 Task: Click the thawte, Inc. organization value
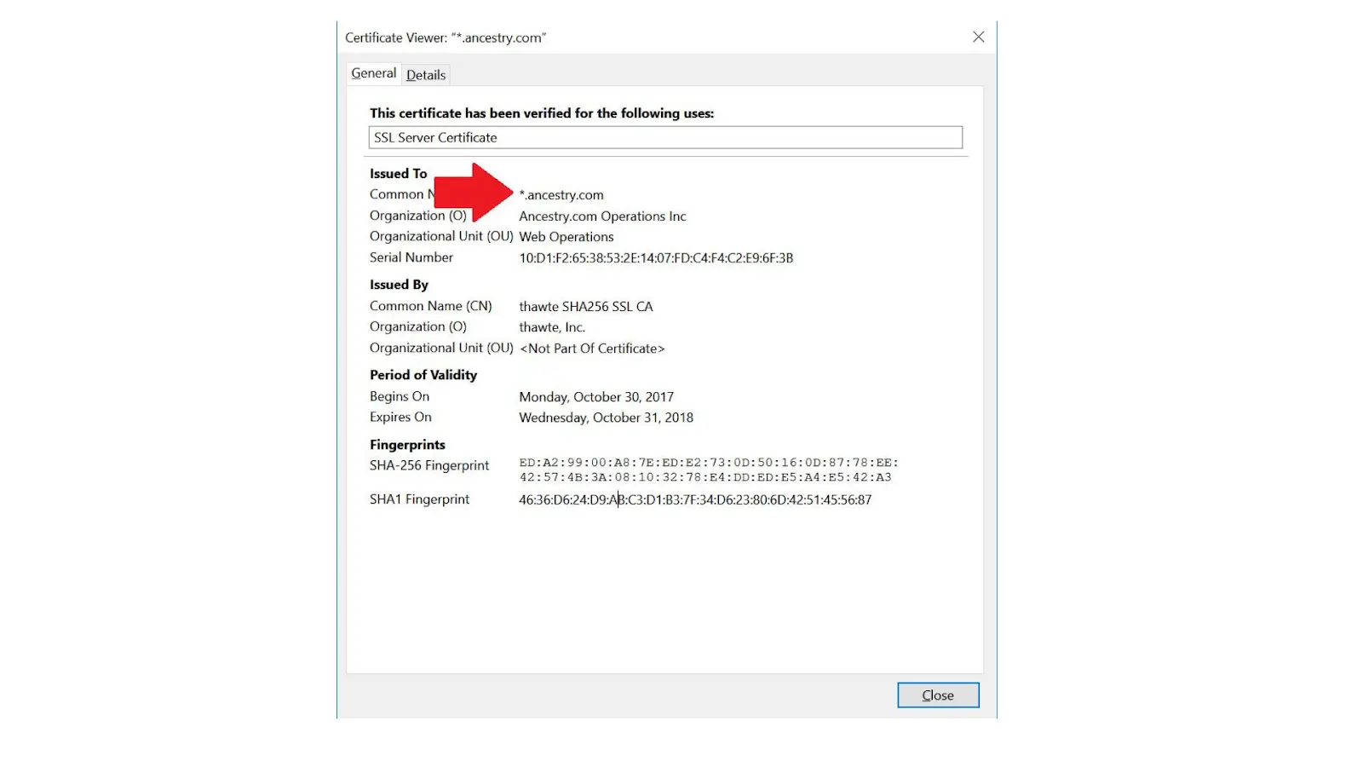552,327
